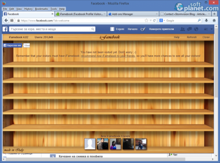Open the Google search engine selector
The image size is (220, 163).
pyautogui.click(x=162, y=20)
